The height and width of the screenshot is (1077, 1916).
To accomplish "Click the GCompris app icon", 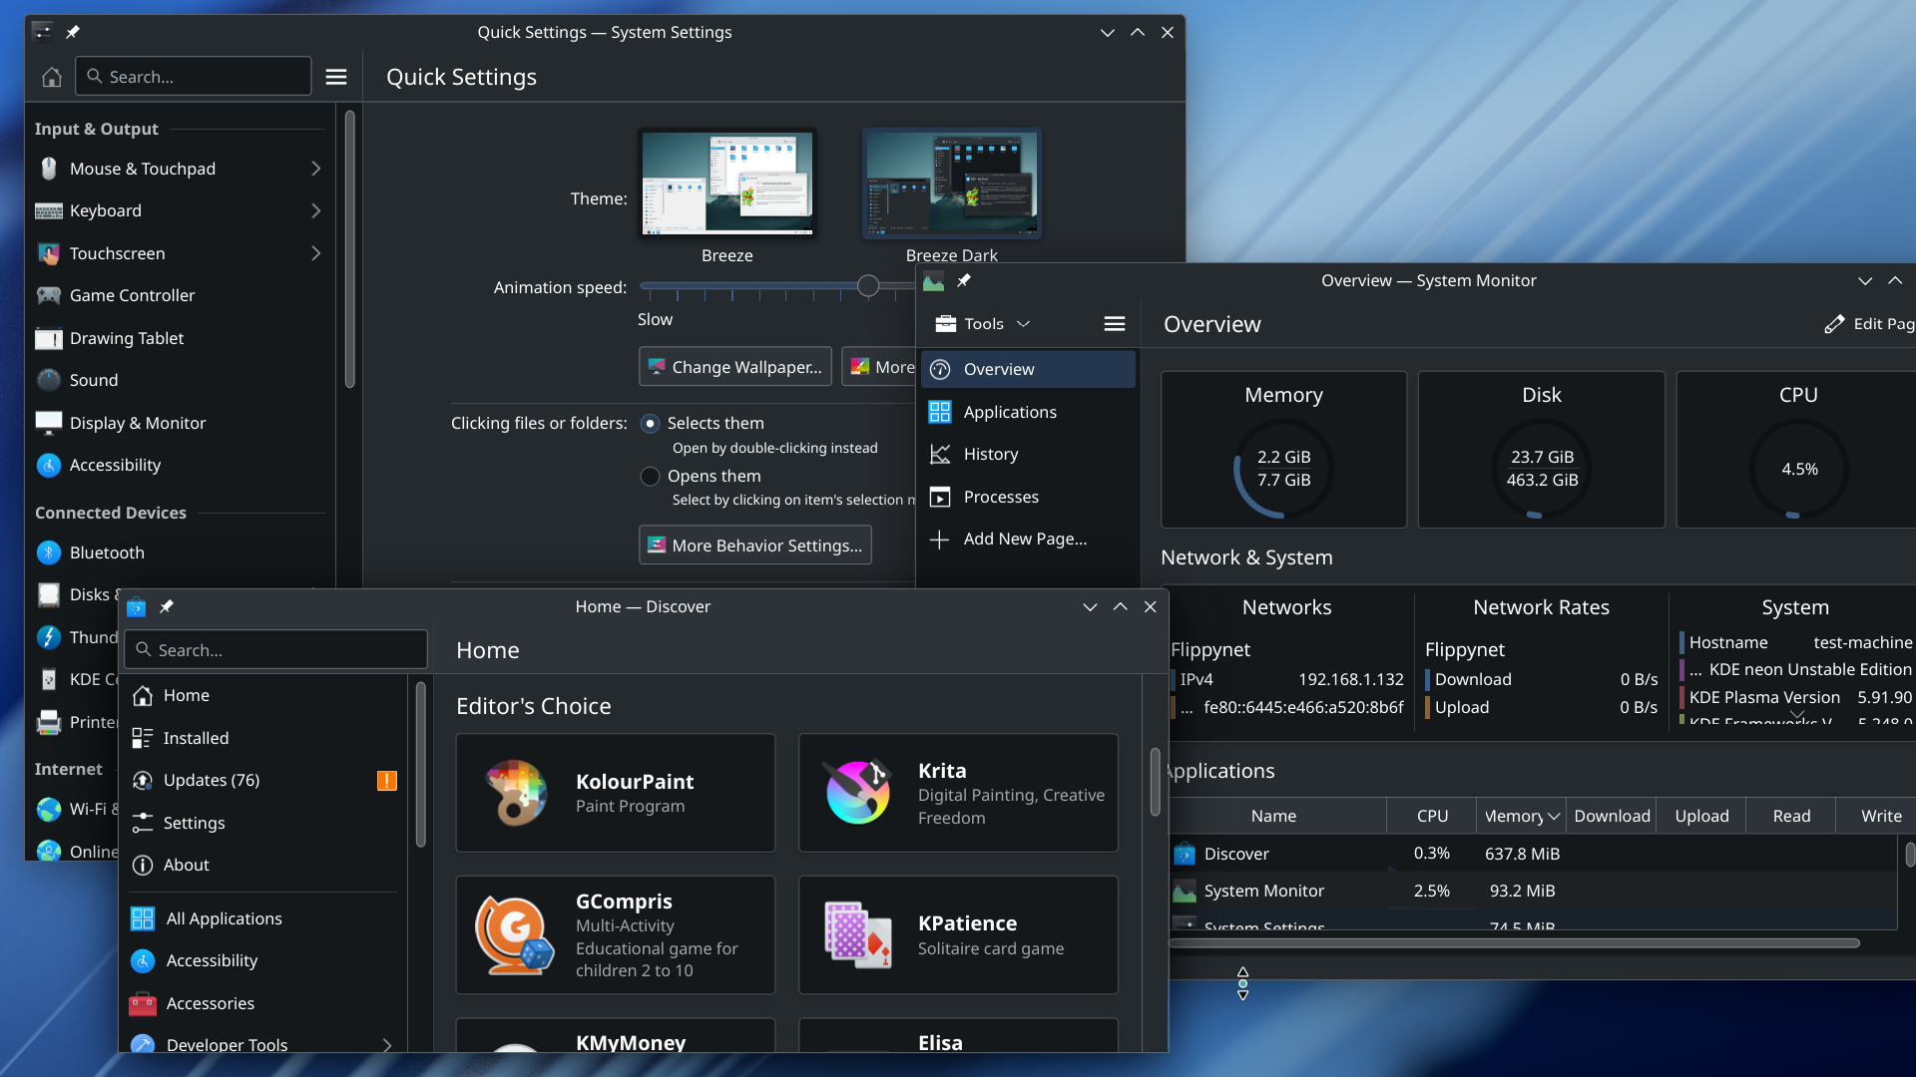I will point(514,935).
